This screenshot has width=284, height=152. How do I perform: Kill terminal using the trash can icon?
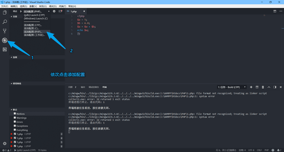[x=263, y=87]
